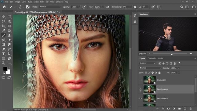Toggle pressure for opacity
This screenshot has width=197, height=111.
coord(84,7)
